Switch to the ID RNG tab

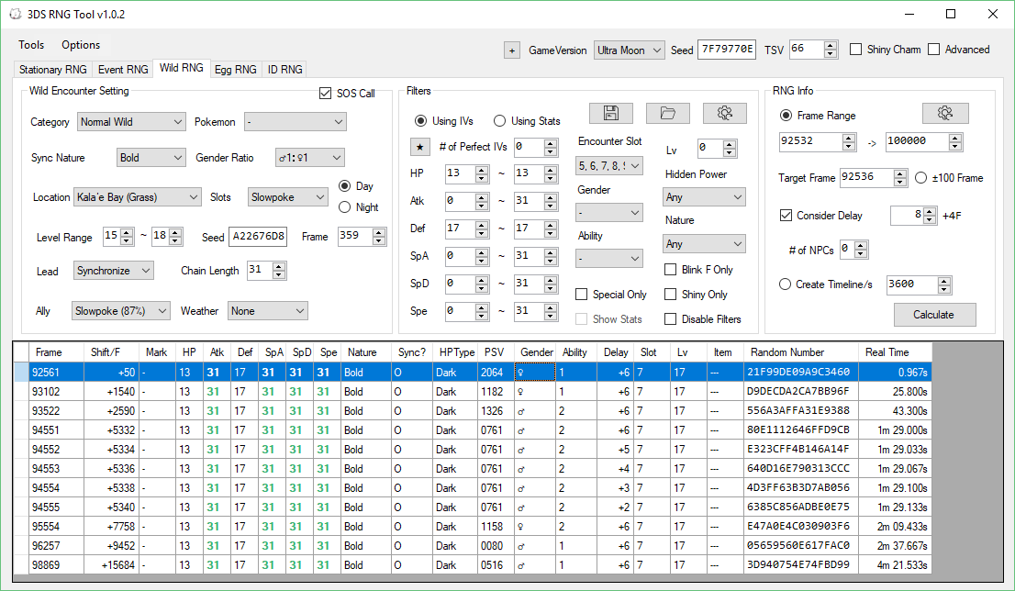pyautogui.click(x=284, y=69)
